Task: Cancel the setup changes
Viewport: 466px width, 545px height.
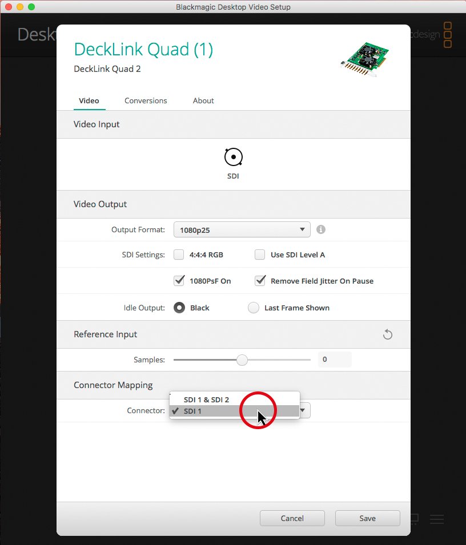Action: [292, 518]
